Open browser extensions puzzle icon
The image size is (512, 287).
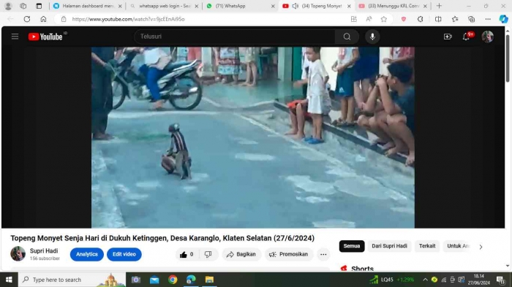421,19
